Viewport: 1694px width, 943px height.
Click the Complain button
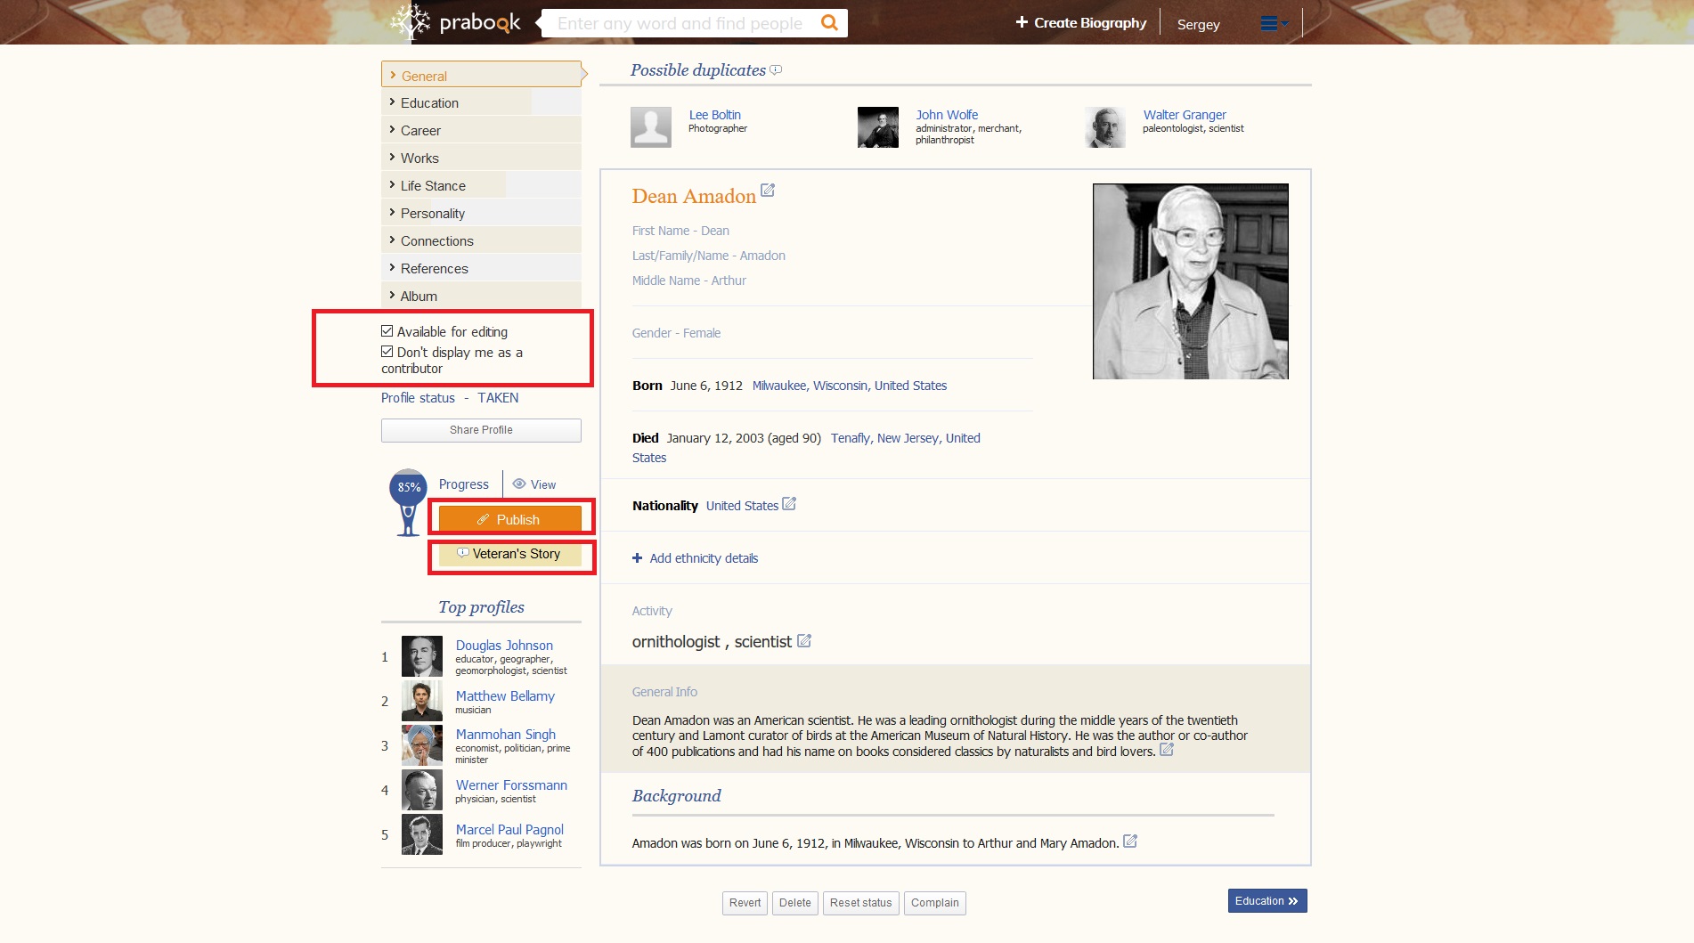935,903
